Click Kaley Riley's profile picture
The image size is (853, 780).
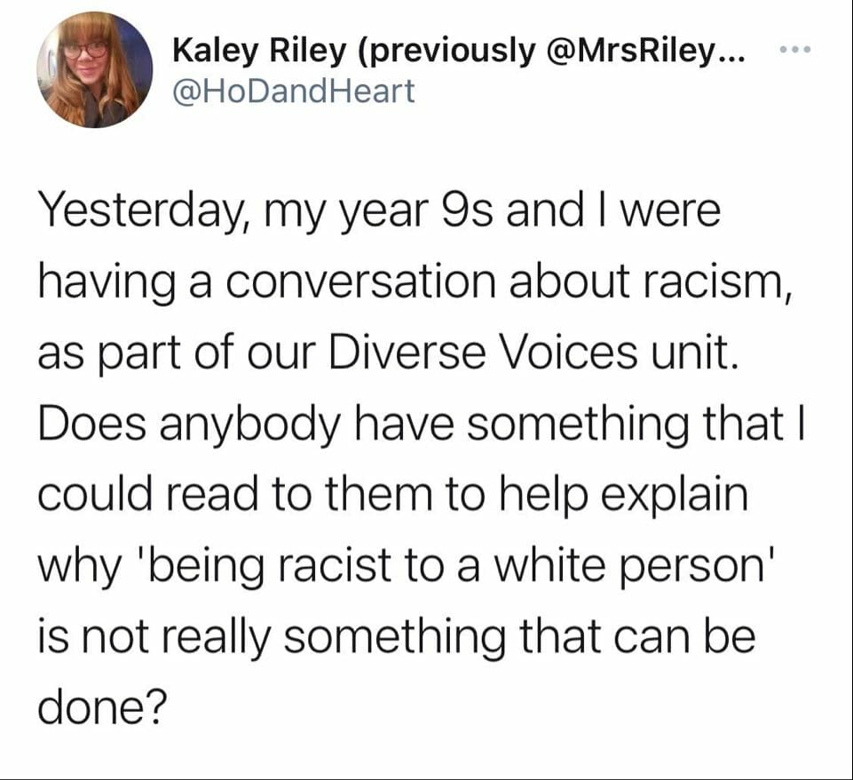tap(94, 70)
